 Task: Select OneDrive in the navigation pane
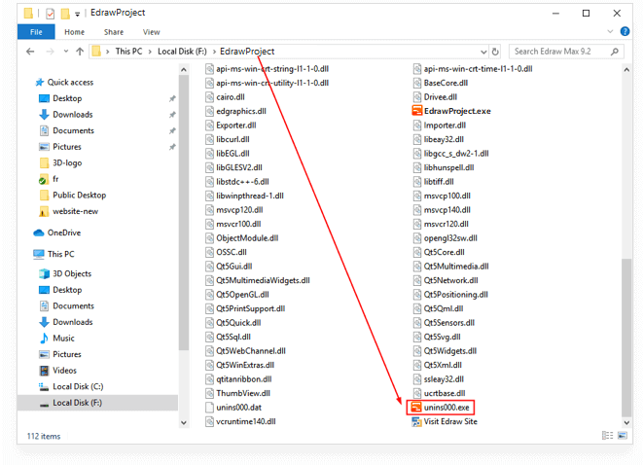pos(57,232)
